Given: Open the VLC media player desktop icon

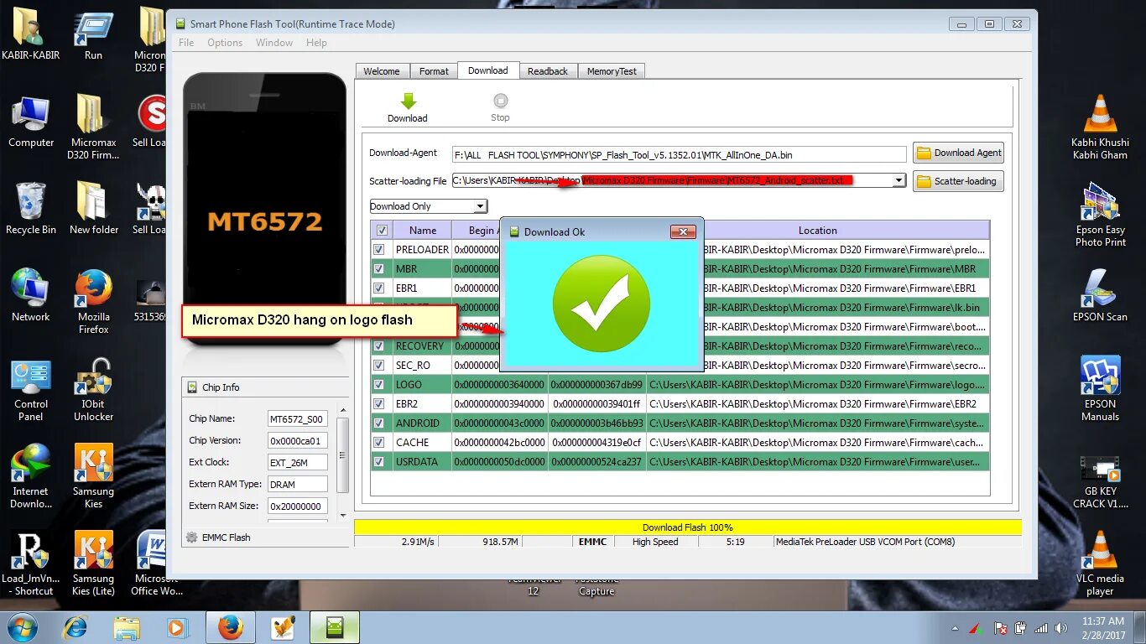Looking at the screenshot, I should pyautogui.click(x=1101, y=563).
